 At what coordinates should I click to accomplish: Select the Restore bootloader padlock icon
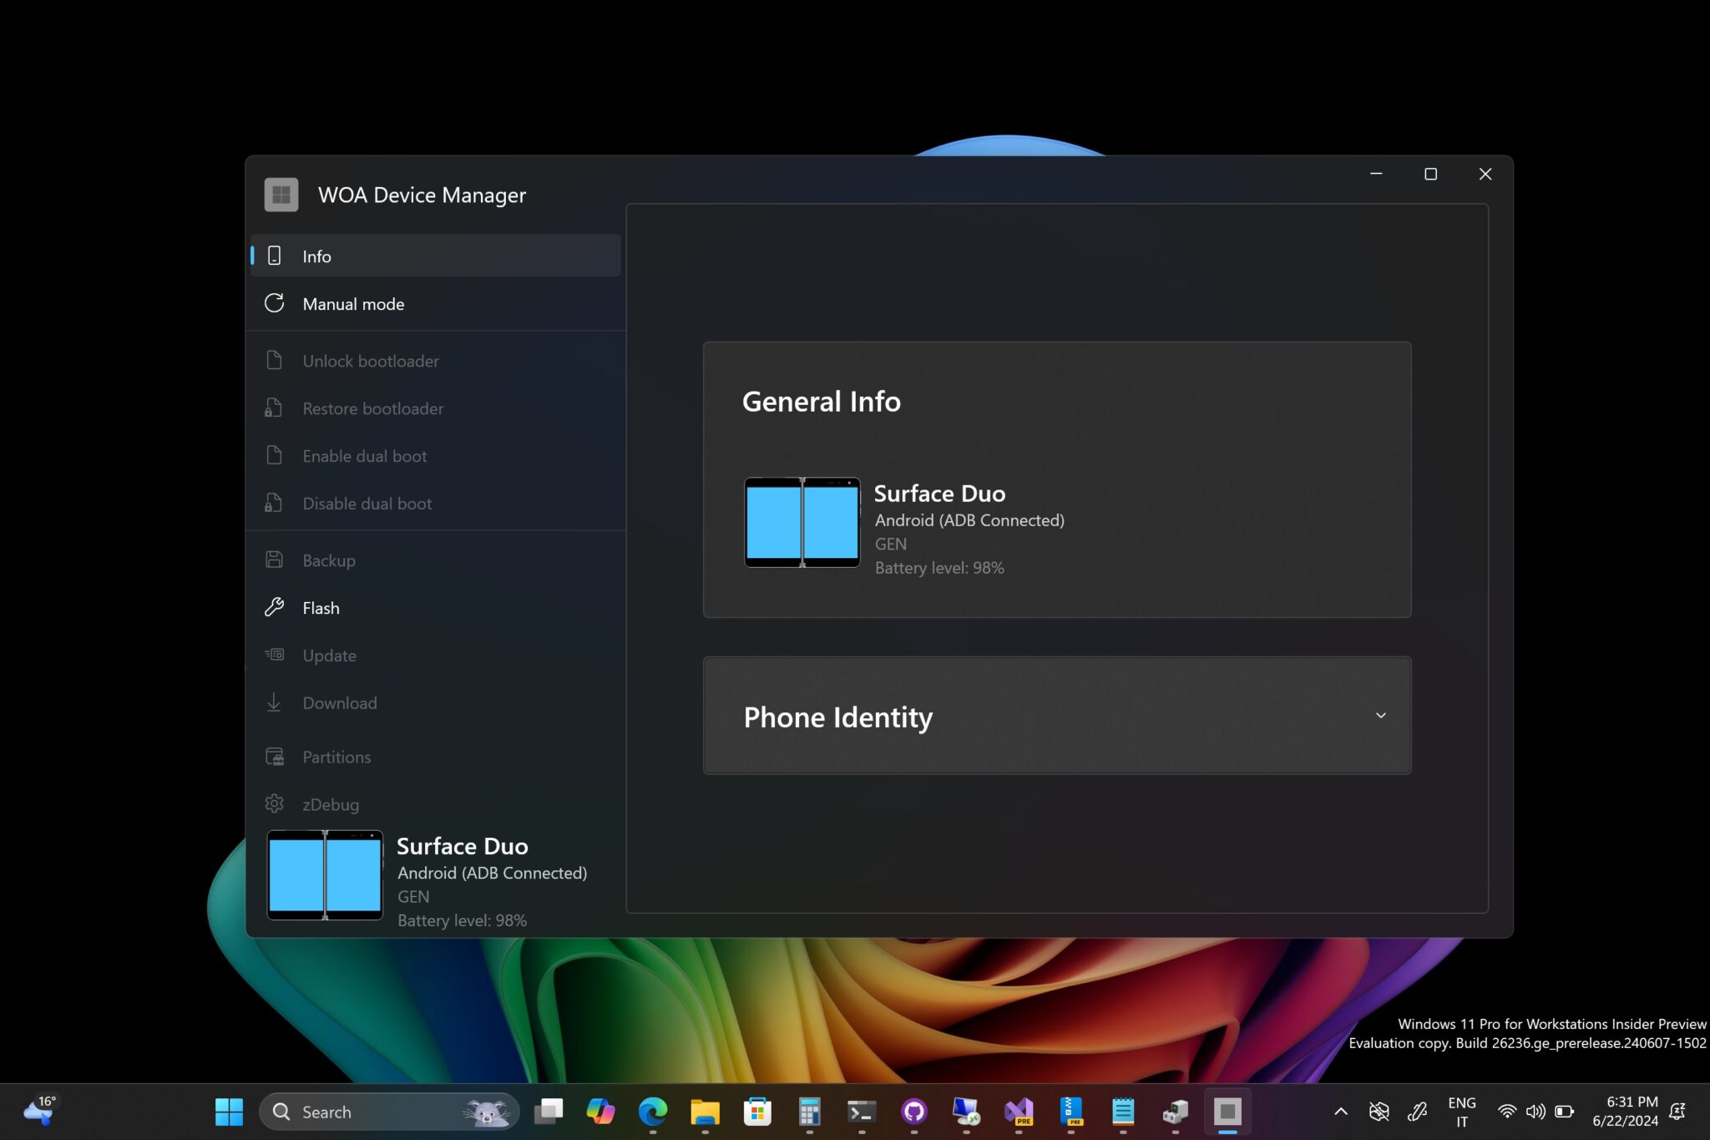275,408
